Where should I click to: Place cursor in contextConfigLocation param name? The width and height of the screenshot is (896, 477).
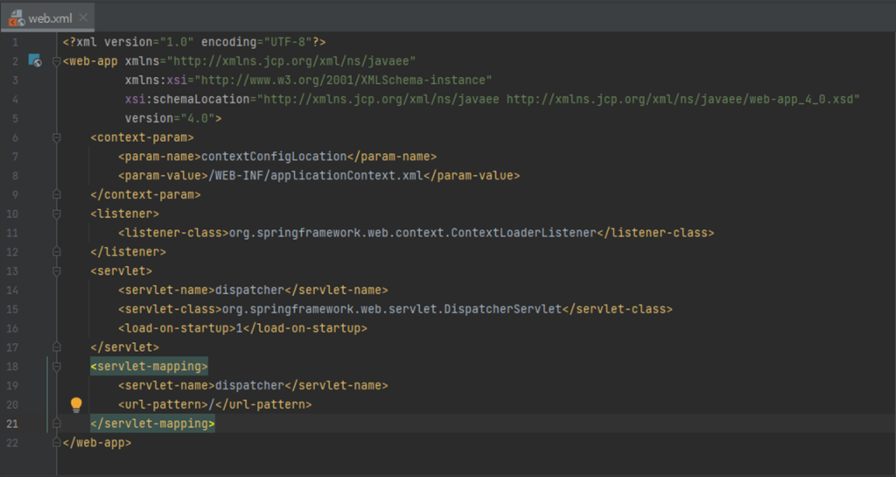(x=274, y=157)
